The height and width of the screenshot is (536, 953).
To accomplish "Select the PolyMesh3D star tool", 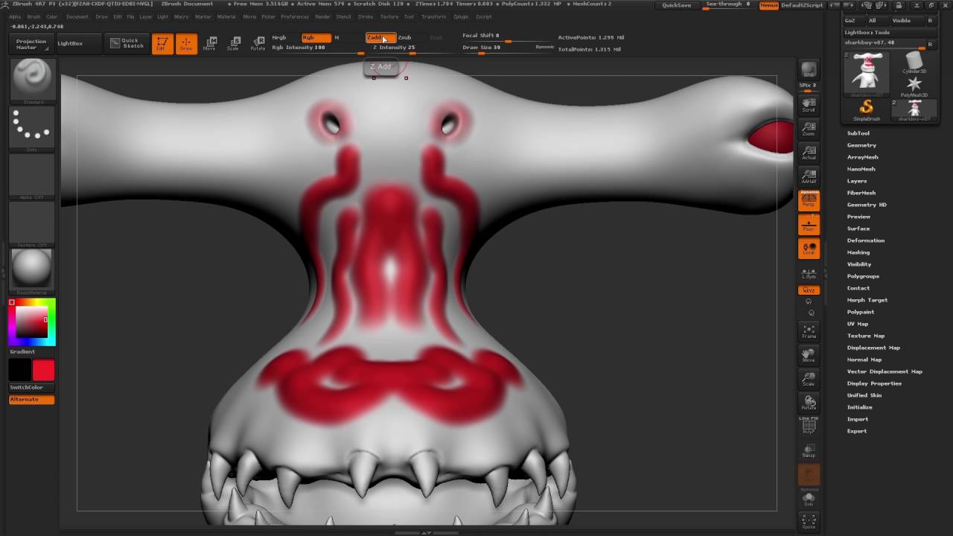I will point(914,86).
